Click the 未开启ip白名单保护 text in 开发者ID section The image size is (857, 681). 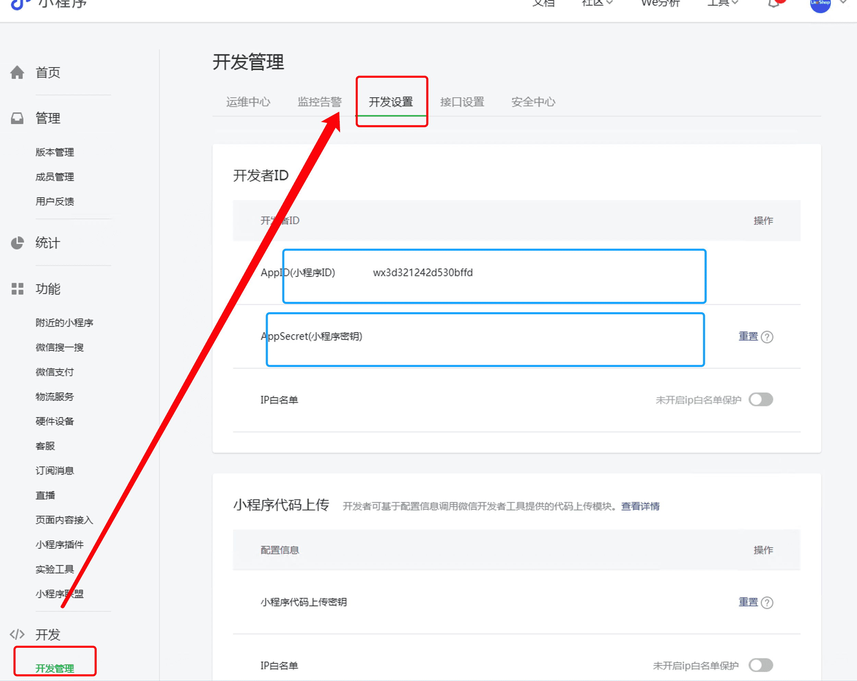698,400
